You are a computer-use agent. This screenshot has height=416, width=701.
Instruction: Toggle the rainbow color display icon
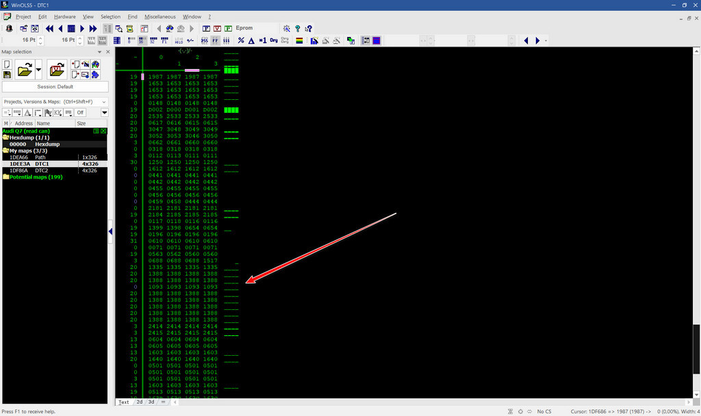pyautogui.click(x=300, y=40)
